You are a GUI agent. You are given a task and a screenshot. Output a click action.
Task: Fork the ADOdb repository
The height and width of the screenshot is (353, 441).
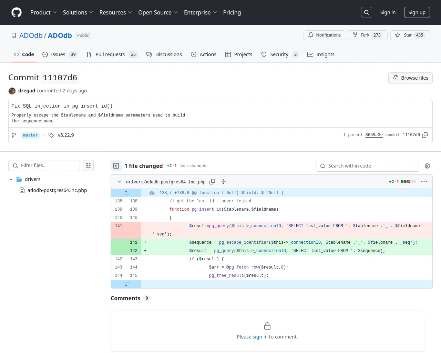click(x=368, y=35)
